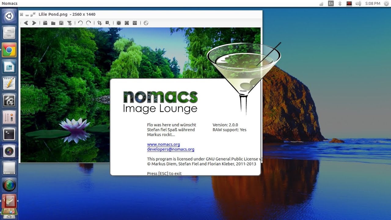Open the text editor notepad dock icon
This screenshot has width=391, height=220.
(9, 83)
